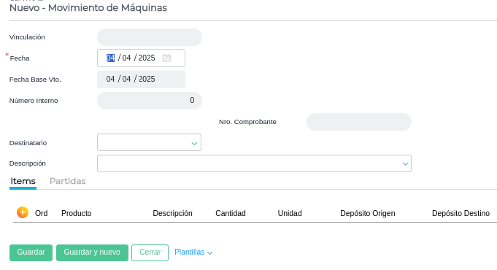Click the Unidad column header
Viewport: 497px width, 270px height.
point(290,213)
